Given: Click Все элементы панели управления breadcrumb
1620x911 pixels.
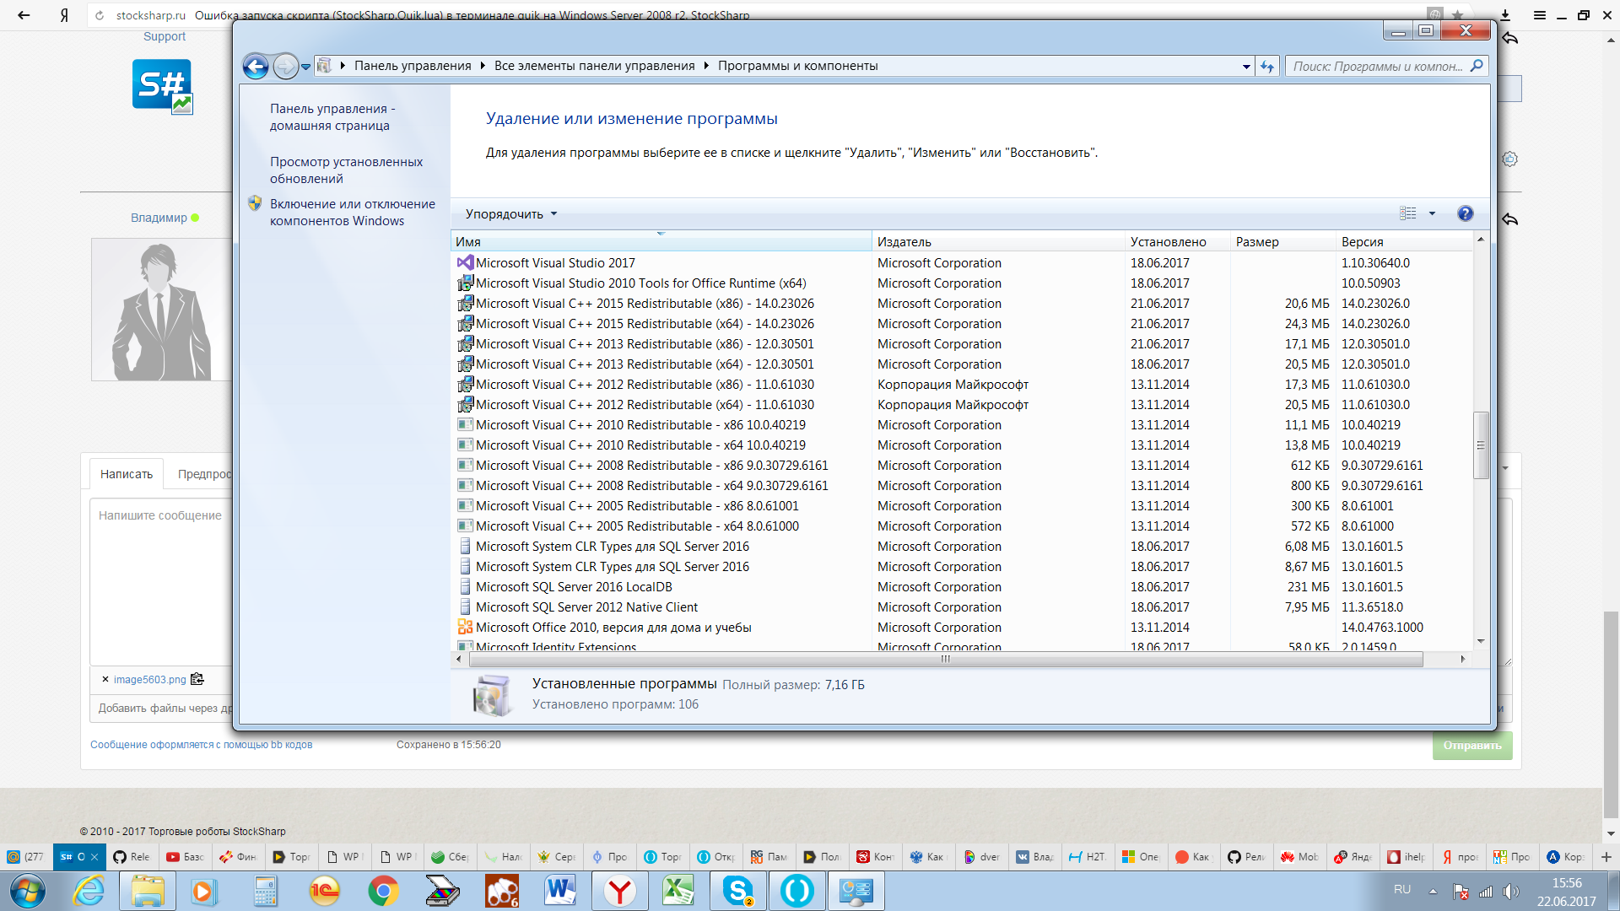Looking at the screenshot, I should tap(595, 66).
